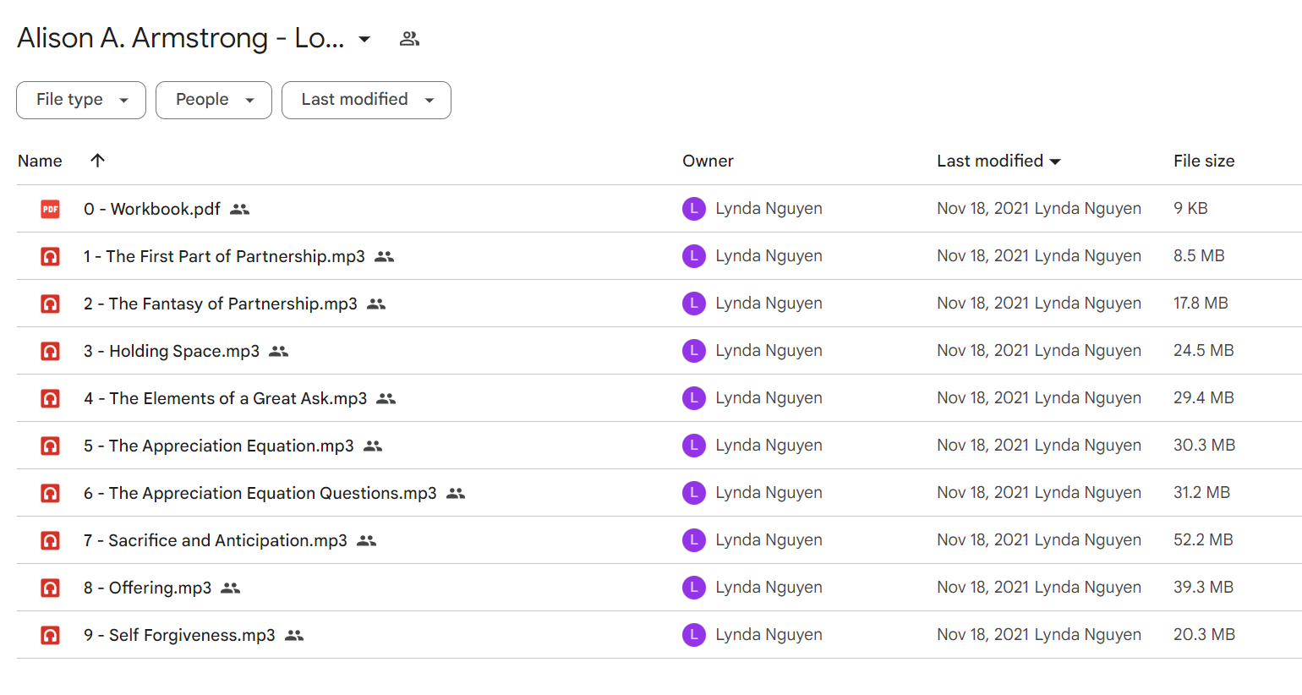This screenshot has width=1302, height=695.
Task: Click the 17.8 MB file size cell
Action: coord(1201,304)
